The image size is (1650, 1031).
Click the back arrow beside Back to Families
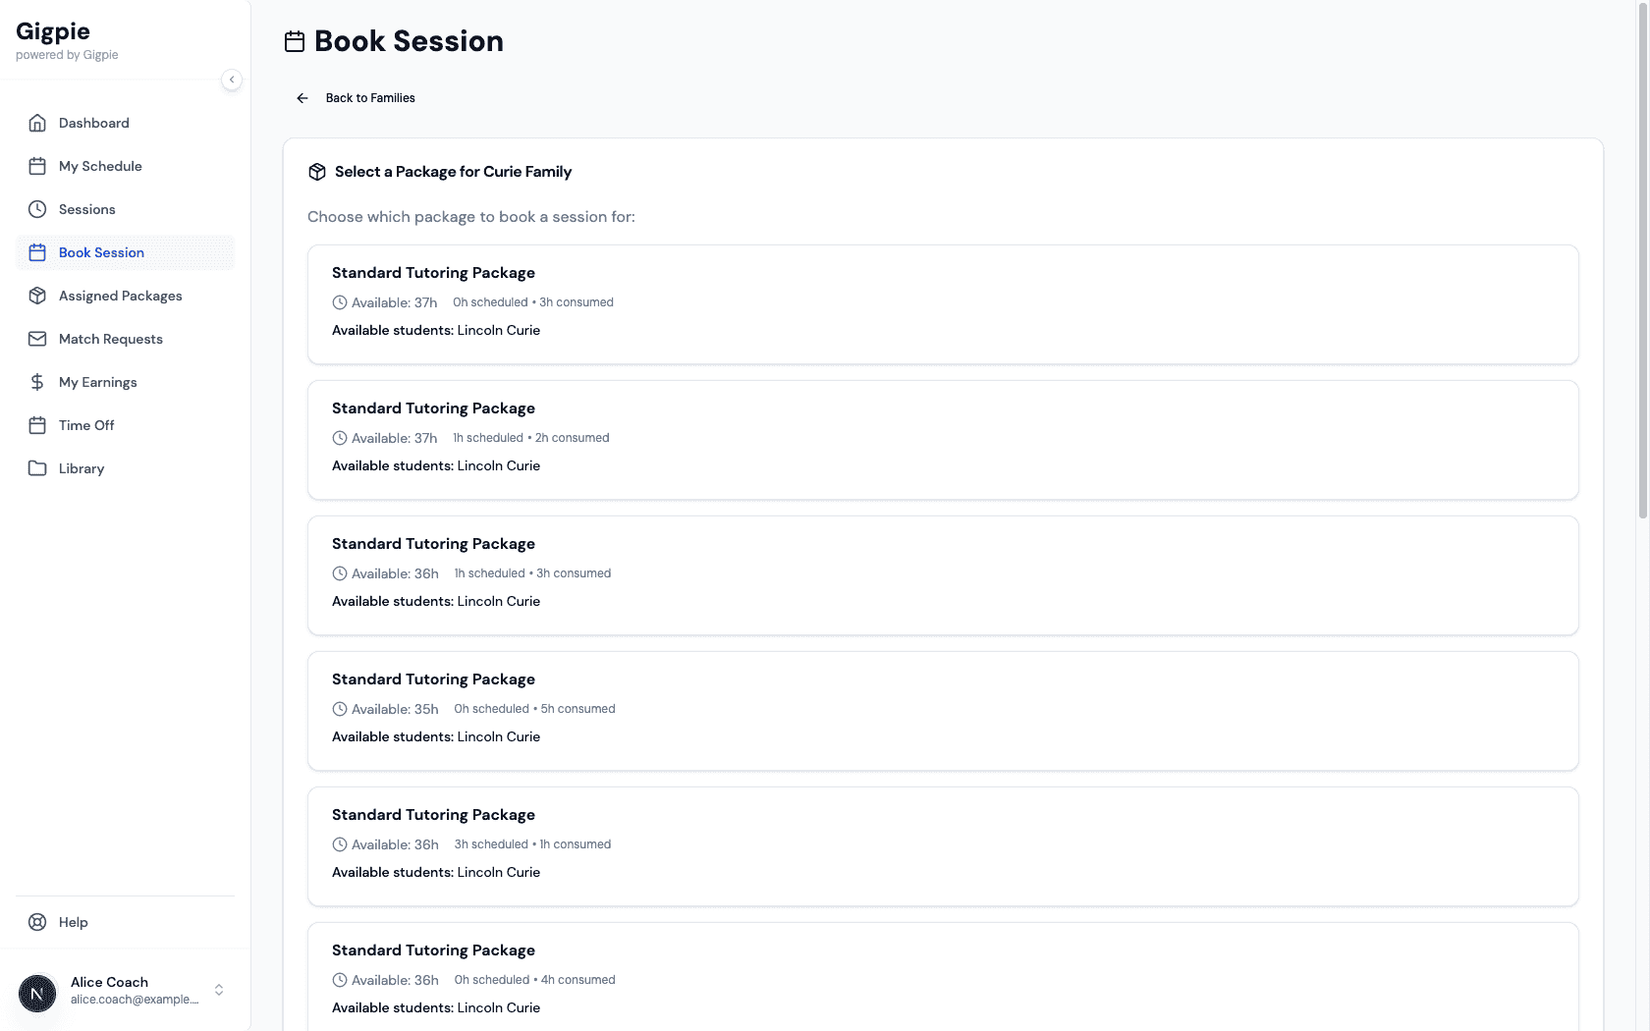click(302, 98)
